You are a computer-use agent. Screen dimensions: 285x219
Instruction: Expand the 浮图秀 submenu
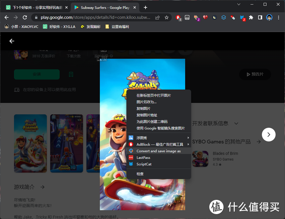click(x=159, y=138)
